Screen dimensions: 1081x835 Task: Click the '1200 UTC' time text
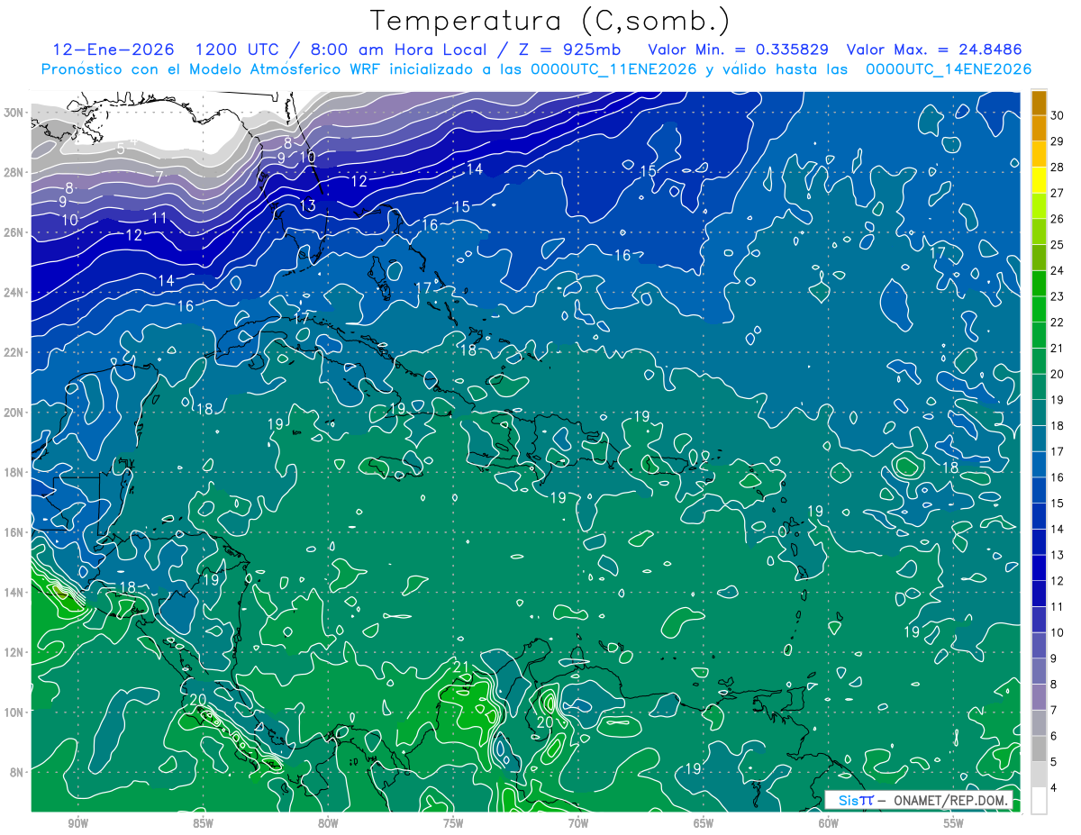[240, 50]
